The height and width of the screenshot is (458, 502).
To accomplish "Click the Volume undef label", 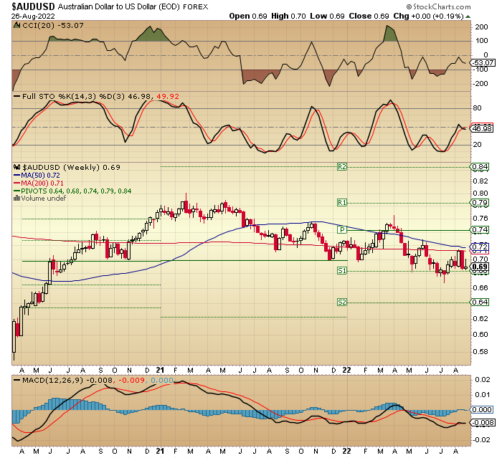I will coord(44,199).
